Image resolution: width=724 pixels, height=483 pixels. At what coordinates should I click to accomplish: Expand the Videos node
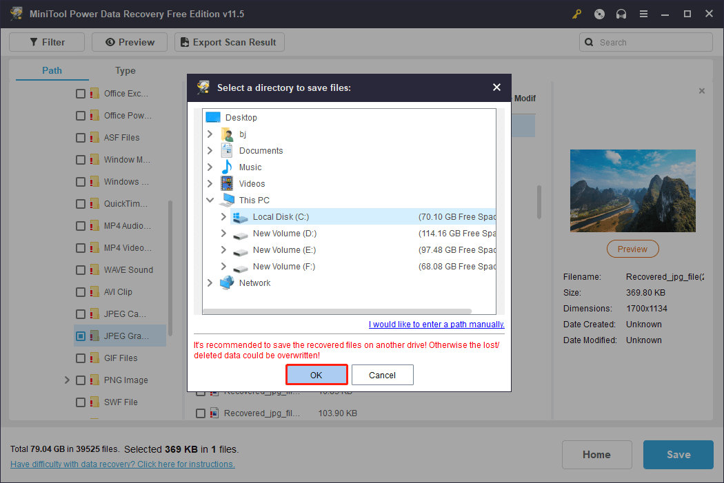click(210, 183)
